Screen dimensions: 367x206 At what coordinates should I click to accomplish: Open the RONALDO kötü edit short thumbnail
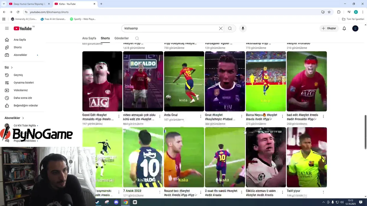[x=143, y=81]
